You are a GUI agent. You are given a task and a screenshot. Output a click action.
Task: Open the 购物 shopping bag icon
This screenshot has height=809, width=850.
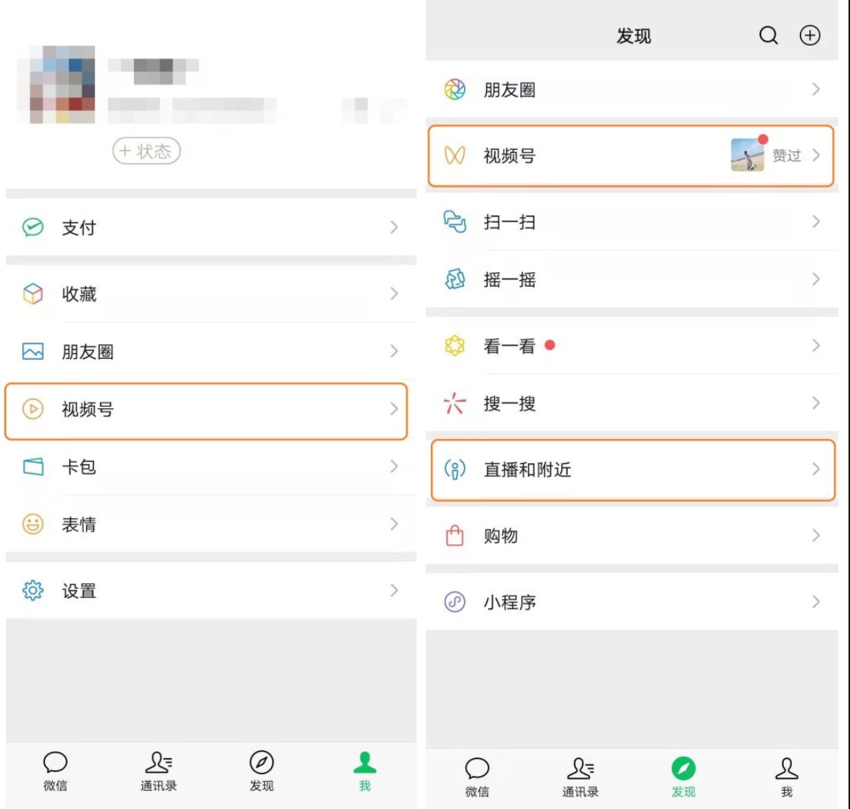tap(454, 535)
